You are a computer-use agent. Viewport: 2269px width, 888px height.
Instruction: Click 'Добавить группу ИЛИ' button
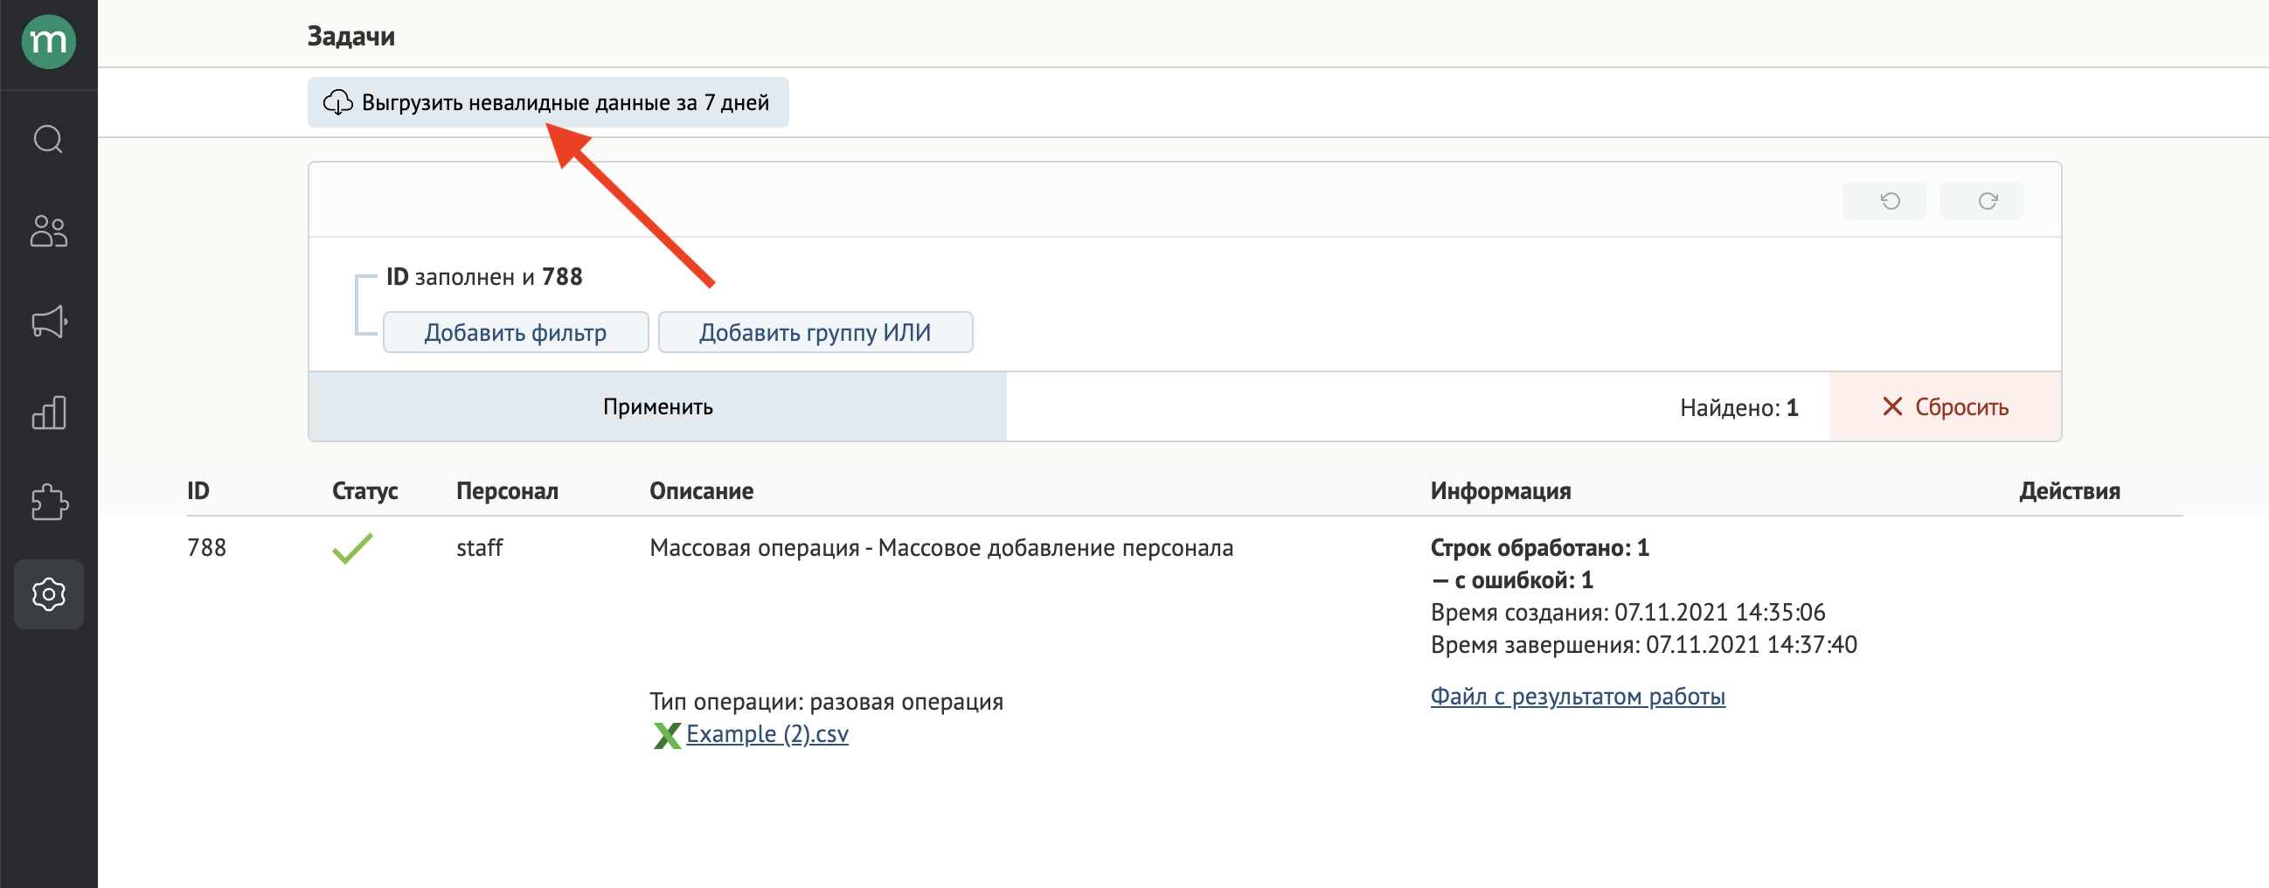point(815,332)
